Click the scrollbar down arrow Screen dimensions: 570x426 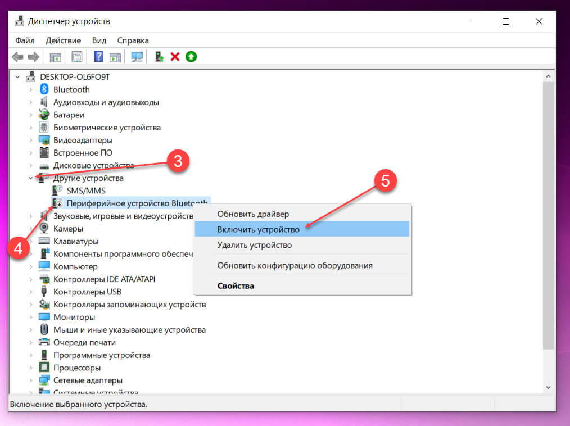(548, 387)
